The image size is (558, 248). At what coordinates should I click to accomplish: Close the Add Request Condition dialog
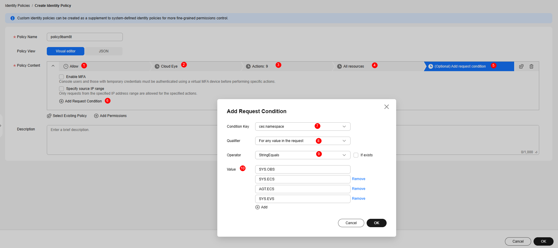pyautogui.click(x=386, y=107)
